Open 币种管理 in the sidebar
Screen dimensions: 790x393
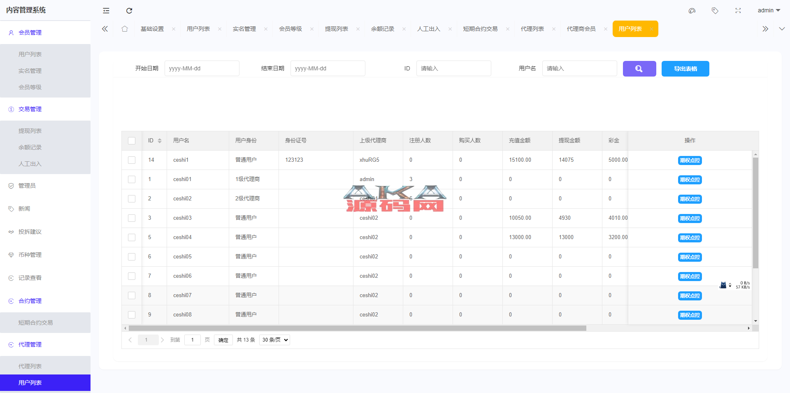(x=30, y=255)
